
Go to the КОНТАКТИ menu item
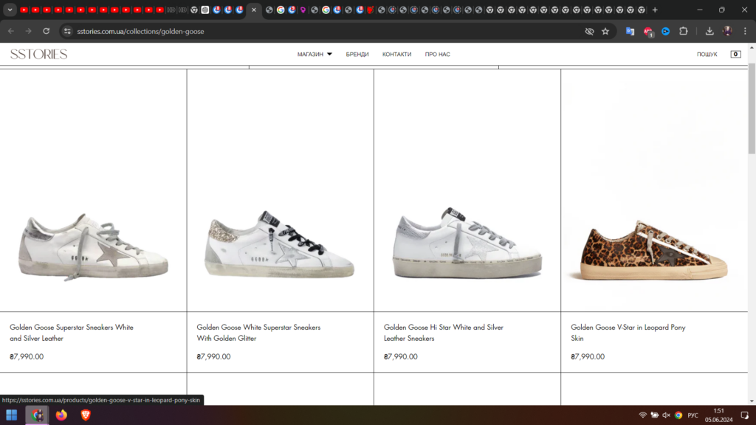[396, 54]
